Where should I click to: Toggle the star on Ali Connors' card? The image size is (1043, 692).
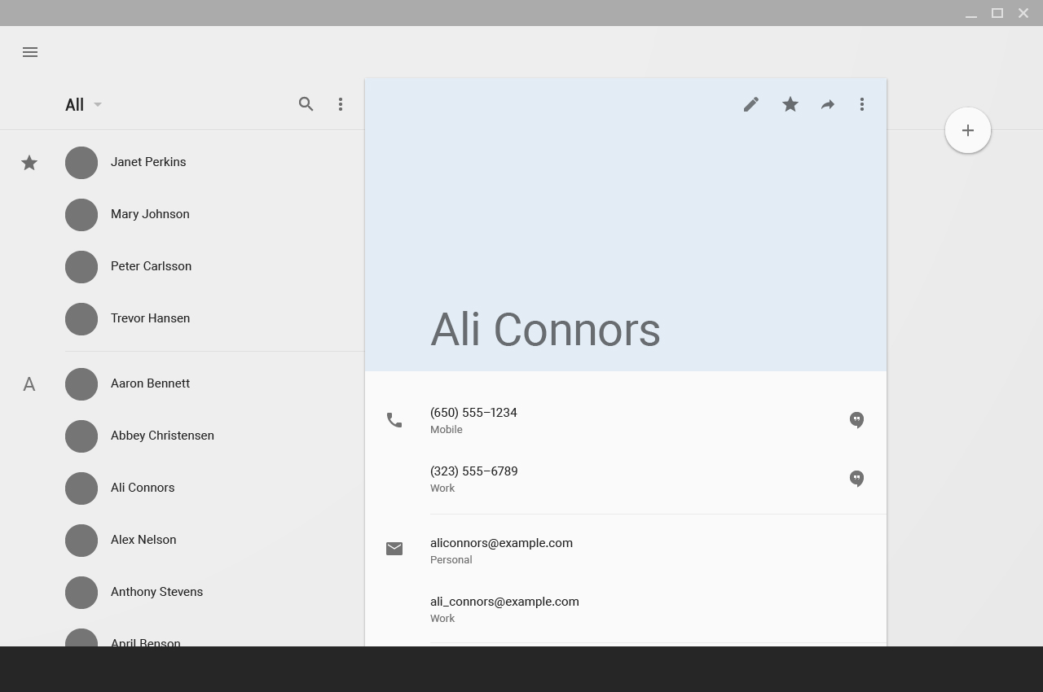coord(790,104)
